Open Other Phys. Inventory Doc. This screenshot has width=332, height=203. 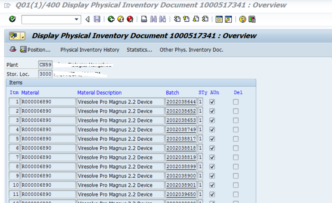tap(191, 50)
